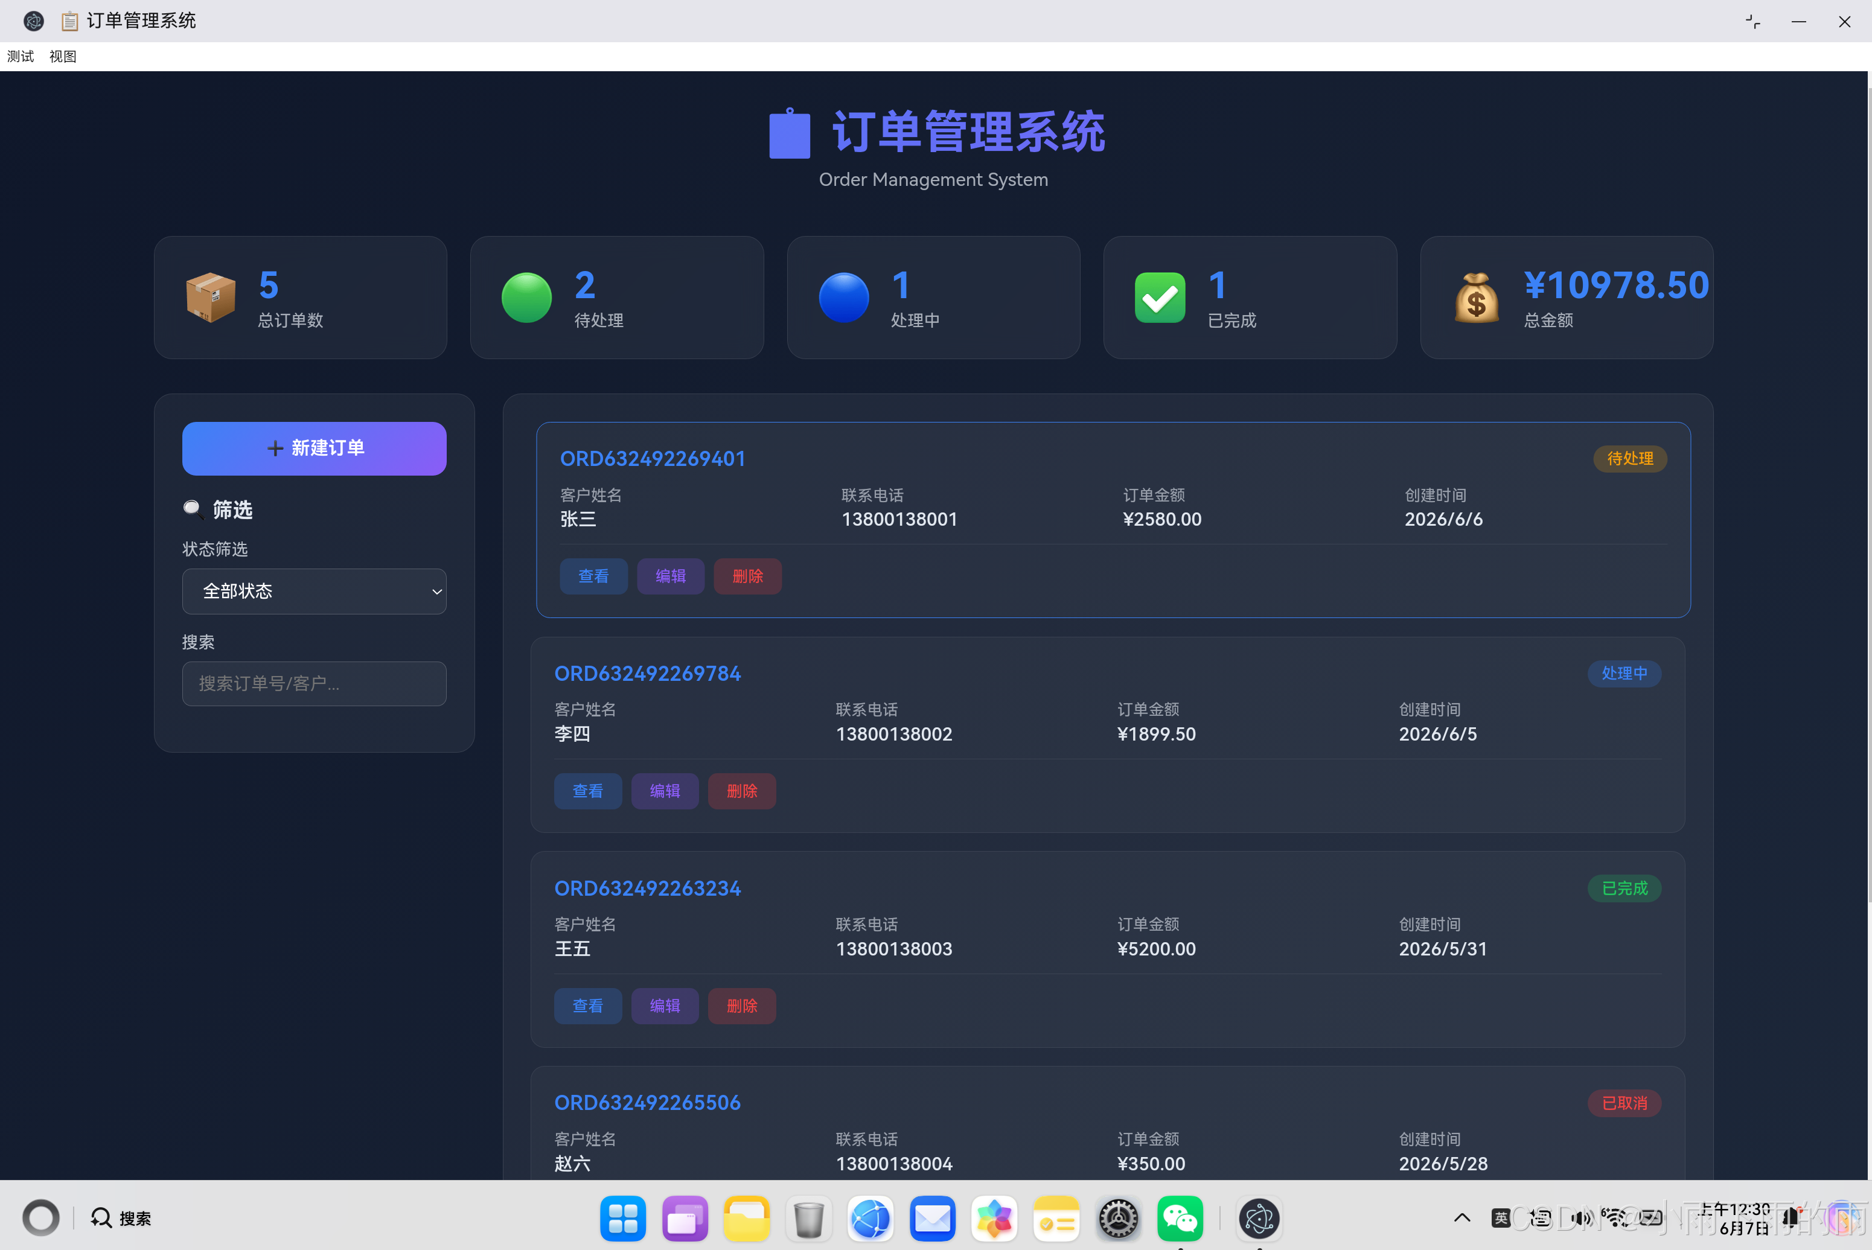Open the notes memo icon in dock
Viewport: 1872px width, 1250px height.
pos(1056,1218)
